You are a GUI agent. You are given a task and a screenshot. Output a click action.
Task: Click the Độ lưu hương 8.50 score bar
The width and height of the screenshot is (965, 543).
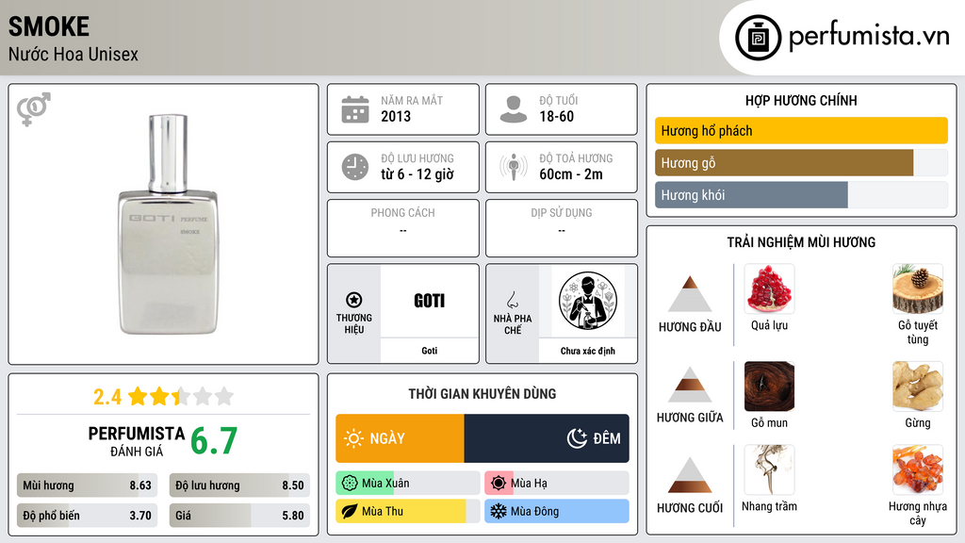[240, 485]
